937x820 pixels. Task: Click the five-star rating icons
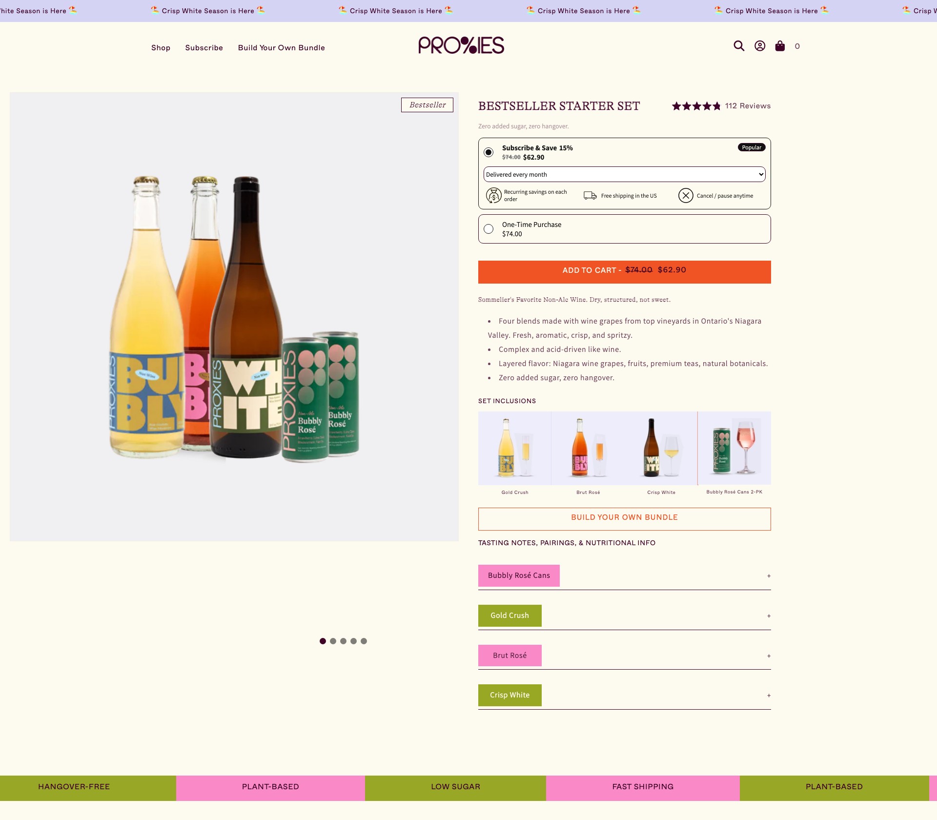(696, 106)
